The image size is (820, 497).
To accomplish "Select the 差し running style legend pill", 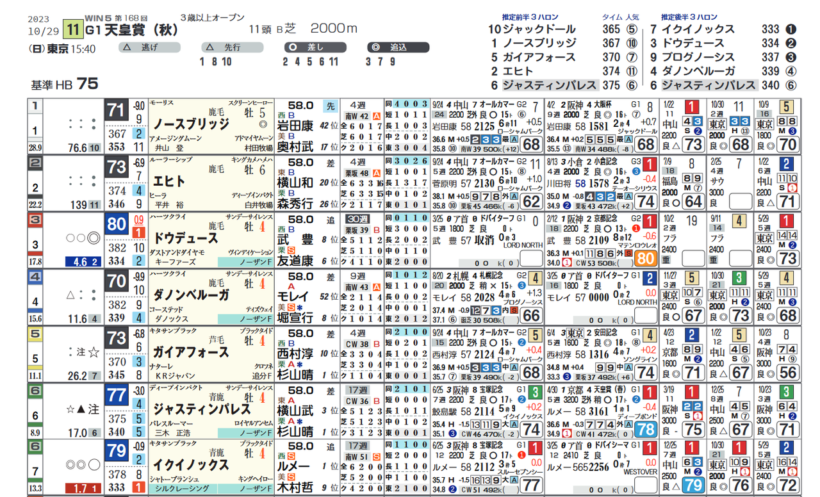I will tap(315, 47).
